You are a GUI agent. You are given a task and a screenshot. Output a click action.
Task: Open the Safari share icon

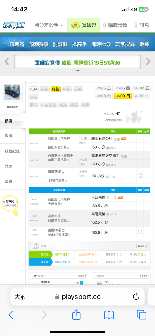pos(76,314)
